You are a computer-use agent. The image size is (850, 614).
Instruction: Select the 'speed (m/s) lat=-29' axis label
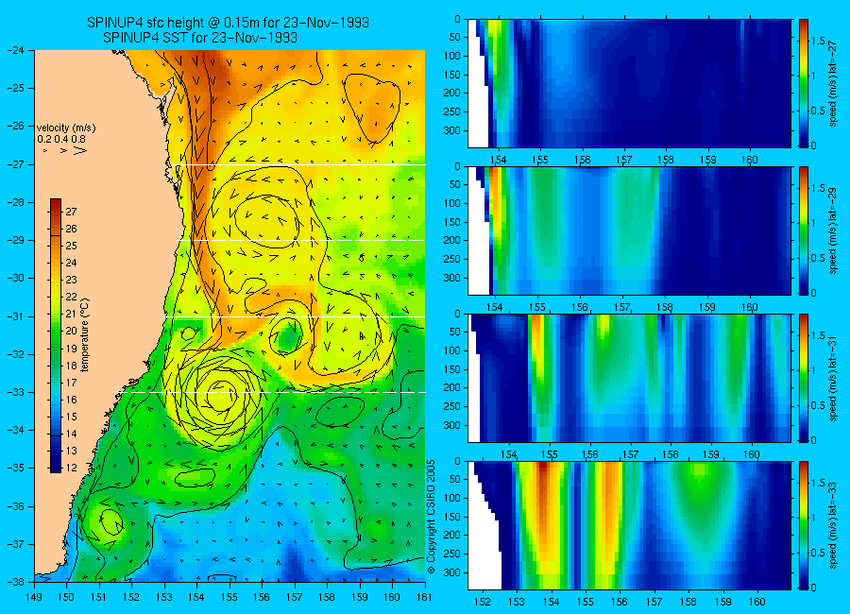click(x=834, y=230)
